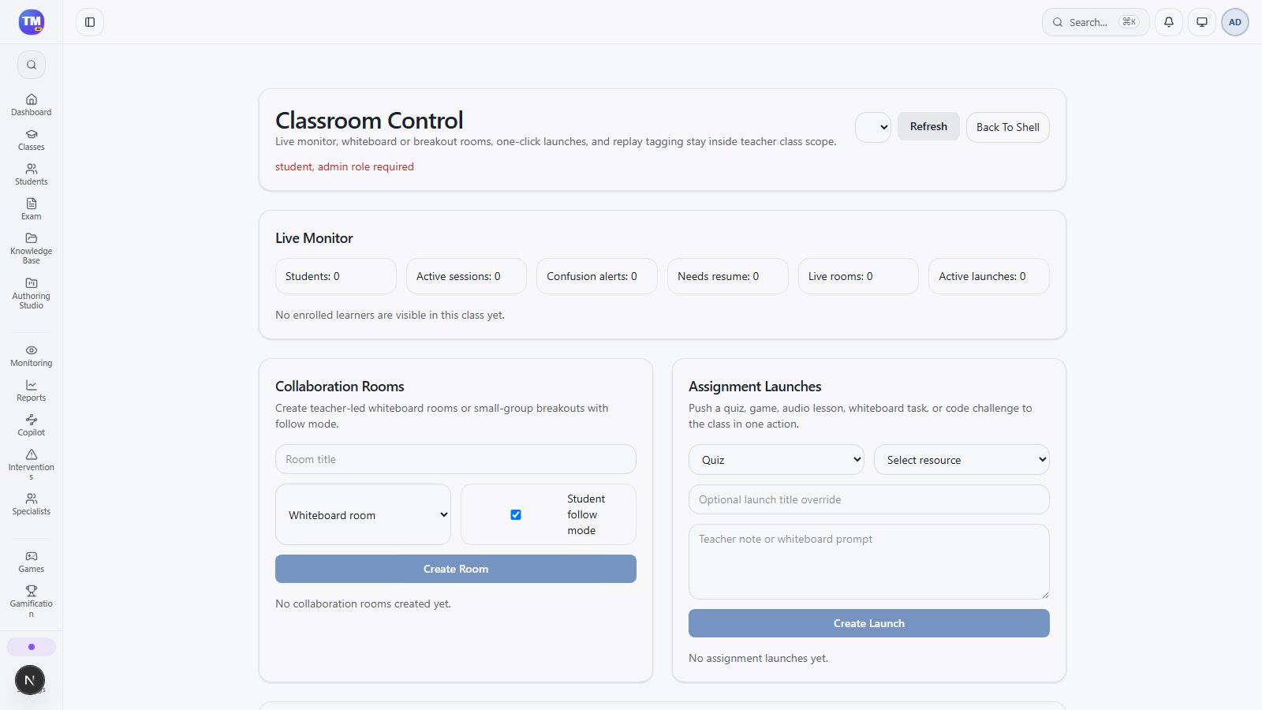Open the AD user avatar menu
The height and width of the screenshot is (710, 1262).
[1235, 22]
